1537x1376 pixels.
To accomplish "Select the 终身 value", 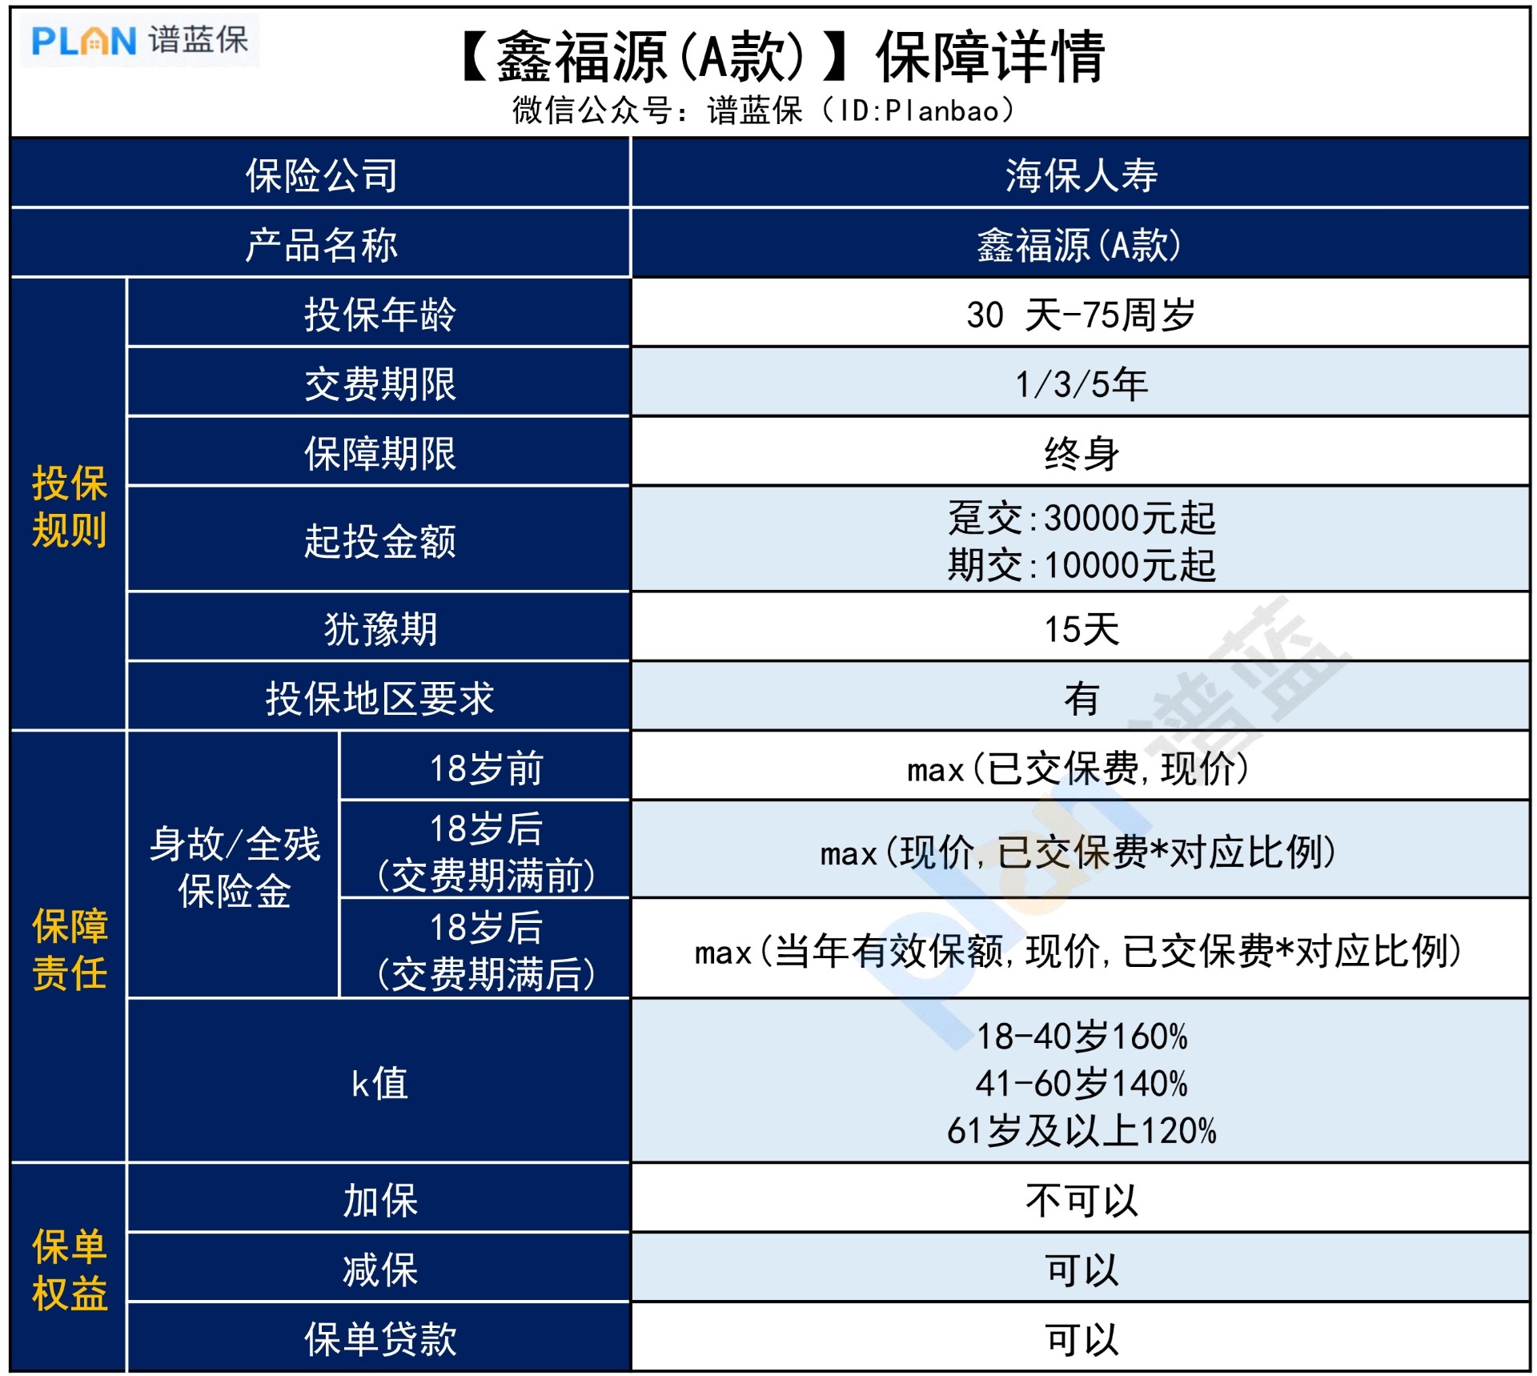I will coord(1082,453).
